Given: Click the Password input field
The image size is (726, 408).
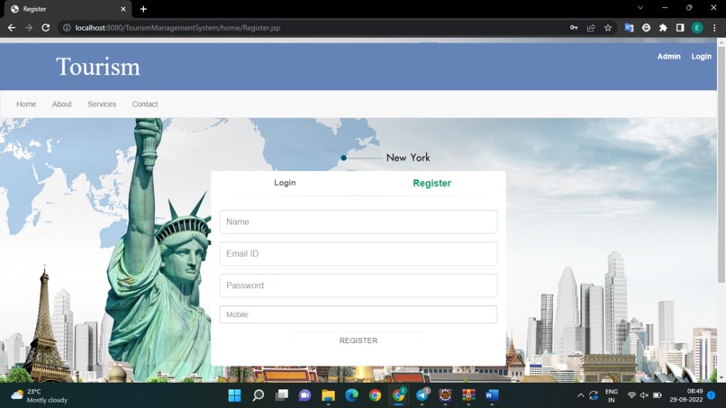Looking at the screenshot, I should 358,286.
